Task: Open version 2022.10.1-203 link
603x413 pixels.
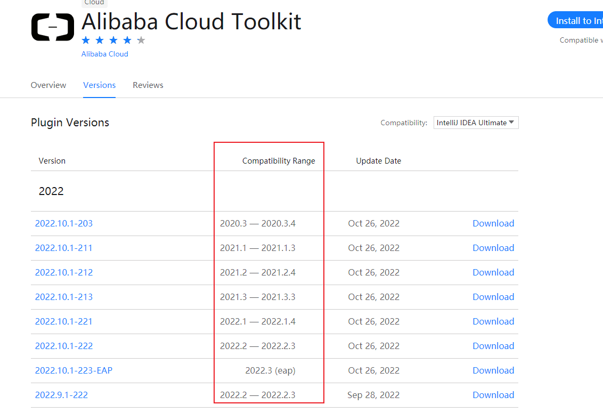Action: [x=64, y=223]
